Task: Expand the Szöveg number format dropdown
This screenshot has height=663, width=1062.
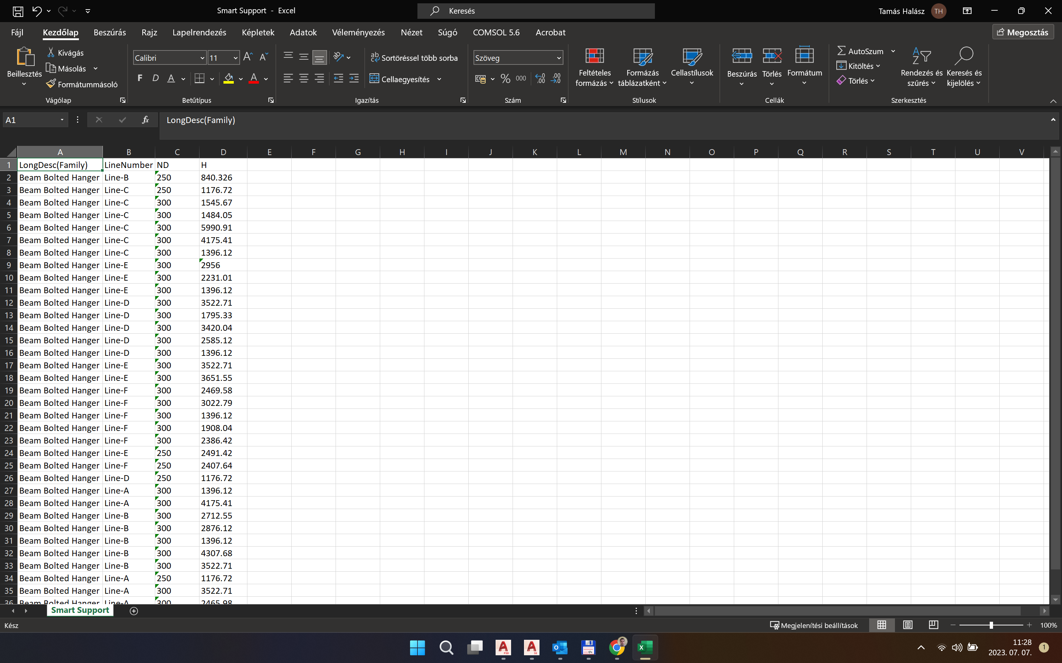Action: click(x=559, y=58)
